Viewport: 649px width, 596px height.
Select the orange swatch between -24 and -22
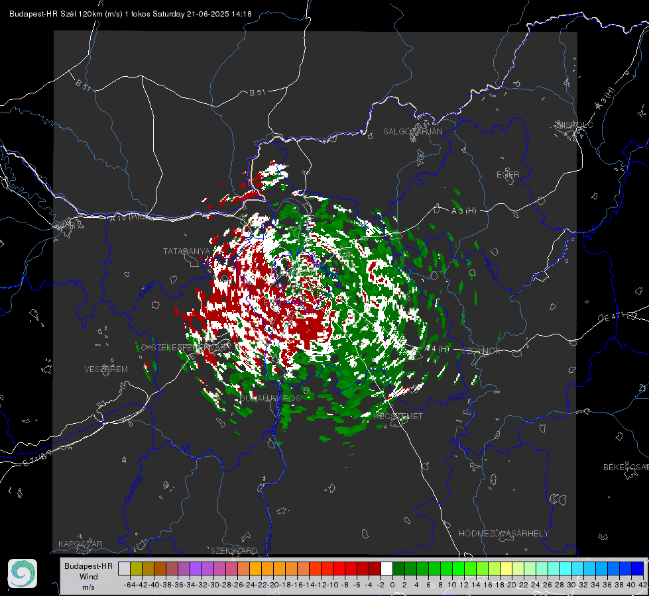(x=255, y=569)
